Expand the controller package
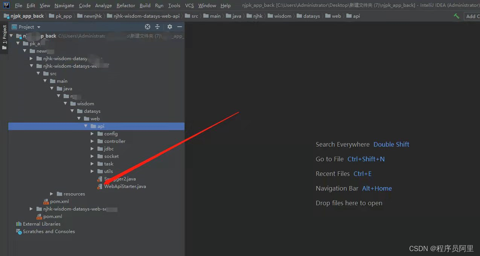 (92, 141)
